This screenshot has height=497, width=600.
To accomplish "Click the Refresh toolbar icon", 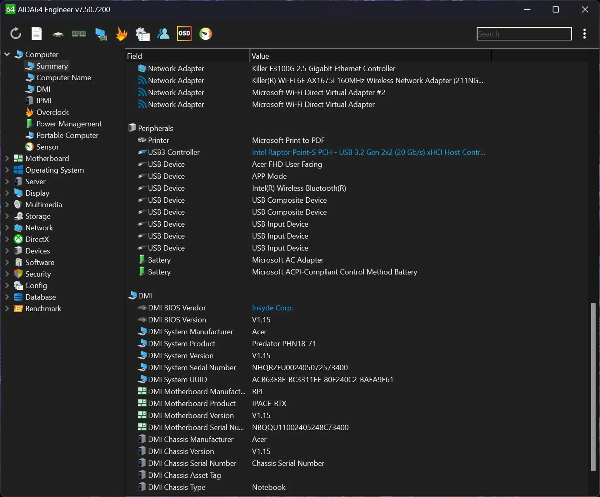I will 16,33.
